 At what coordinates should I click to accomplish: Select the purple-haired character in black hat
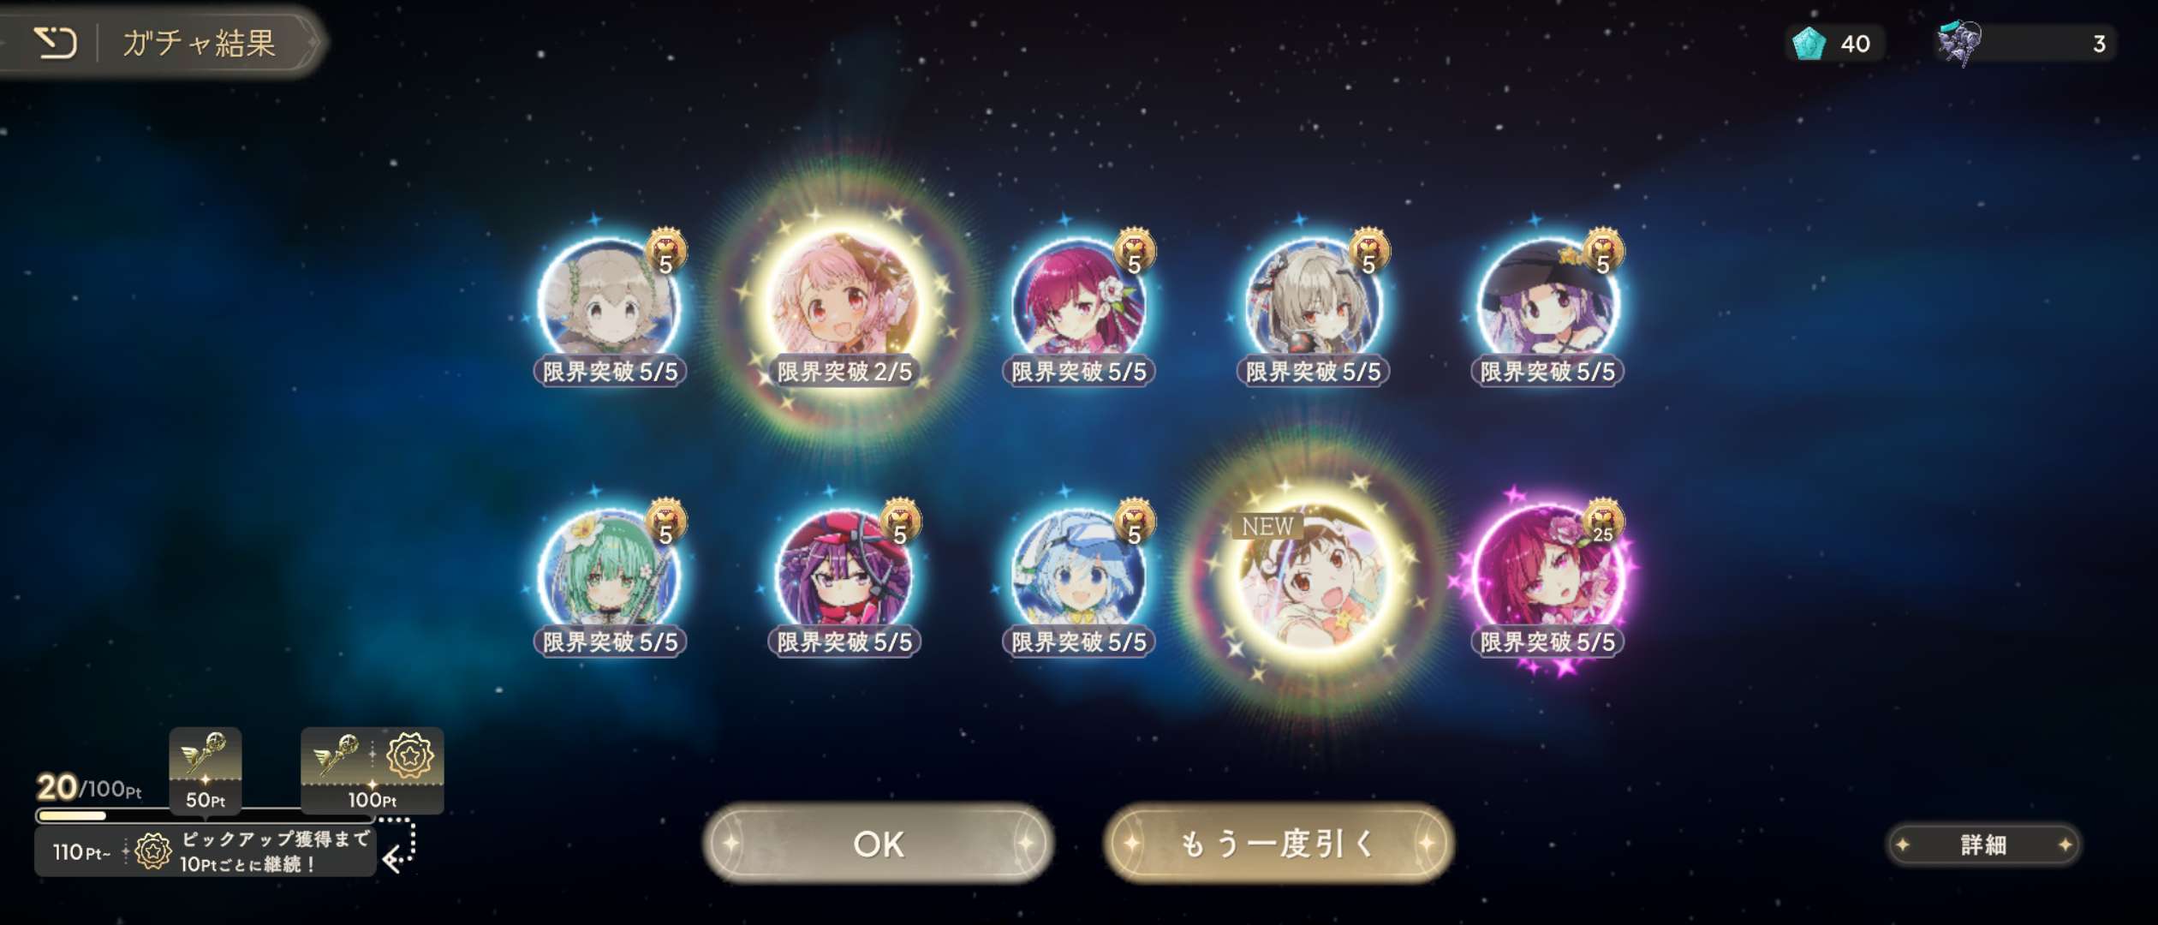point(1547,302)
